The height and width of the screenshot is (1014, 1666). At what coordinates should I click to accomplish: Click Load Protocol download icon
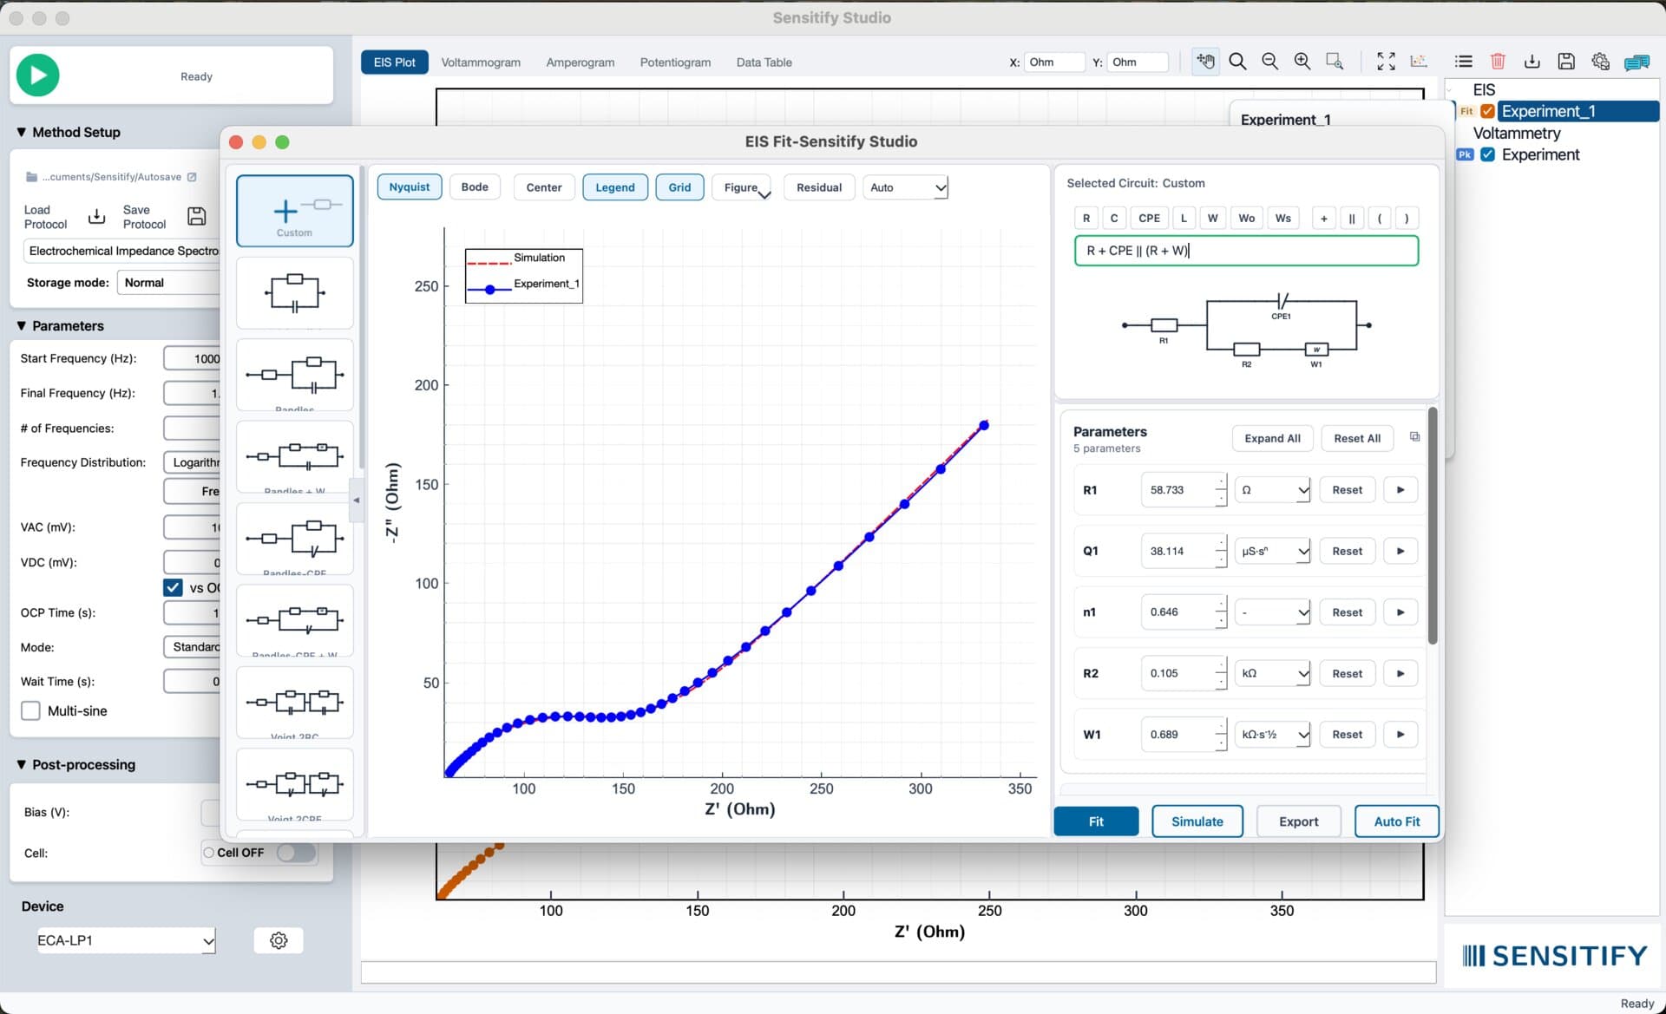(97, 216)
